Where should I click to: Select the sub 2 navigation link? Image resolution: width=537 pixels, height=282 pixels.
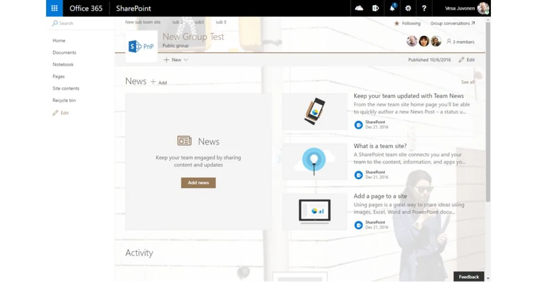pyautogui.click(x=178, y=22)
